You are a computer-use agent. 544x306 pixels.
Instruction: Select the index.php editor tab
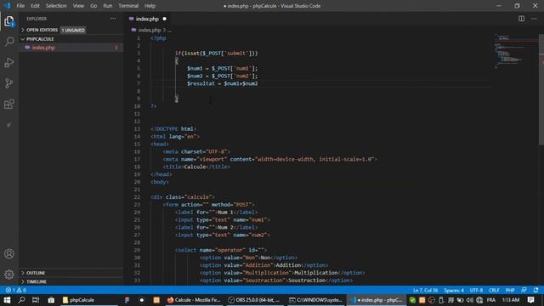[148, 19]
